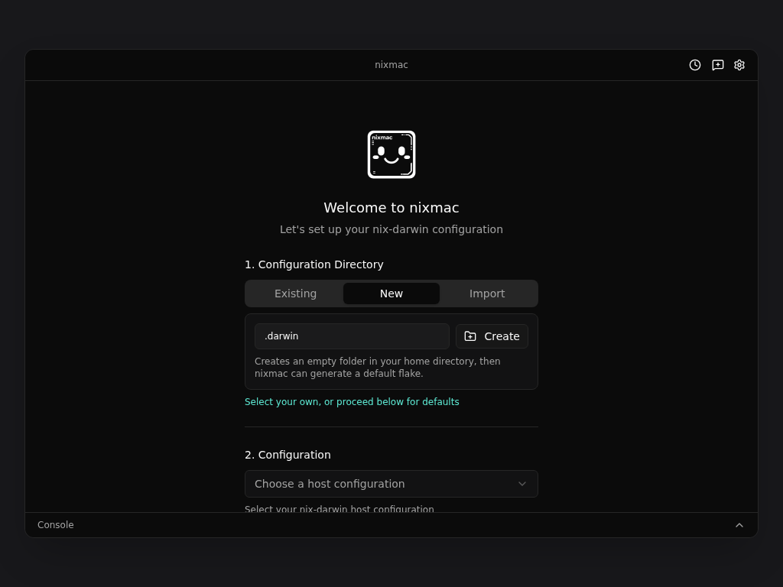Click the host configuration dropdown arrow
This screenshot has width=783, height=587.
tap(521, 484)
